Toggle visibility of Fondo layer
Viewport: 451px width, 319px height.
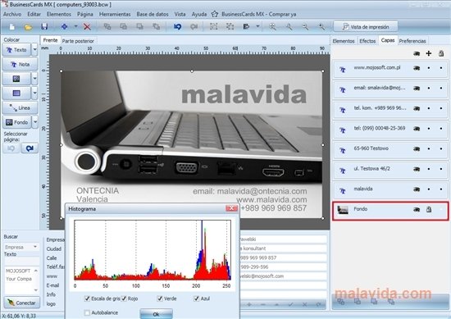pyautogui.click(x=417, y=209)
